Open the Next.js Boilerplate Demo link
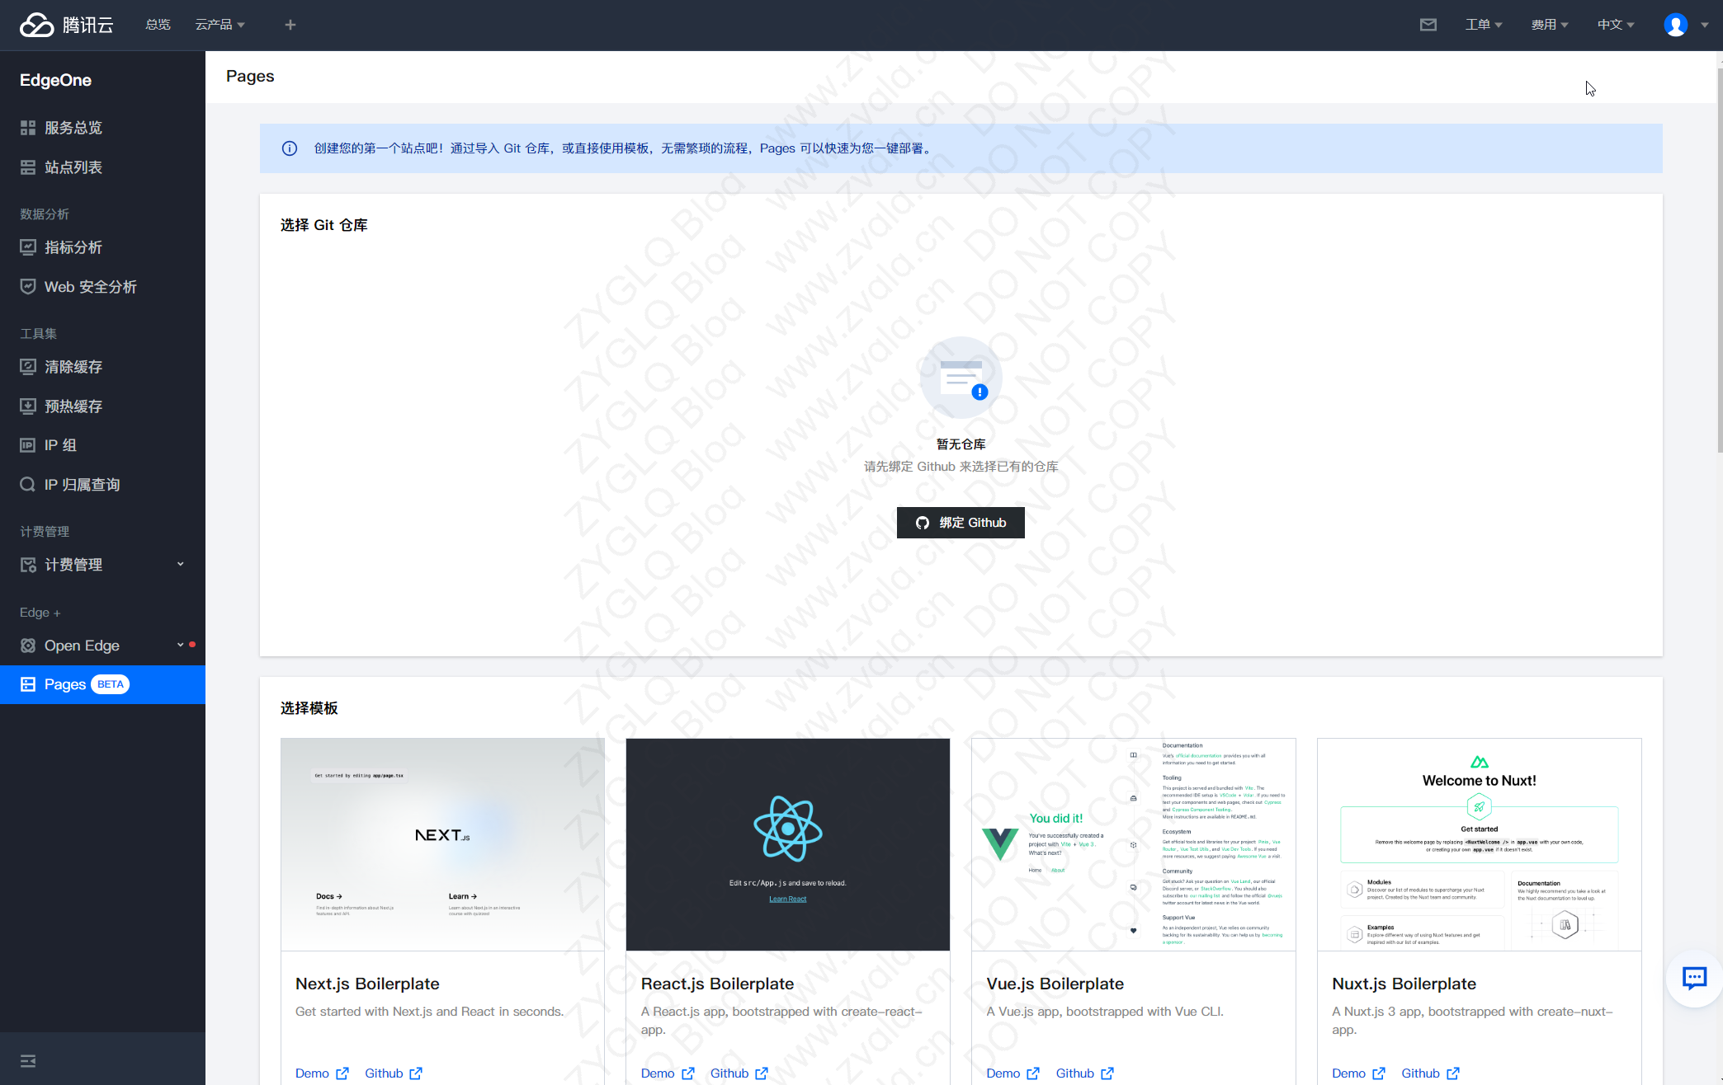The height and width of the screenshot is (1085, 1723). (x=322, y=1073)
